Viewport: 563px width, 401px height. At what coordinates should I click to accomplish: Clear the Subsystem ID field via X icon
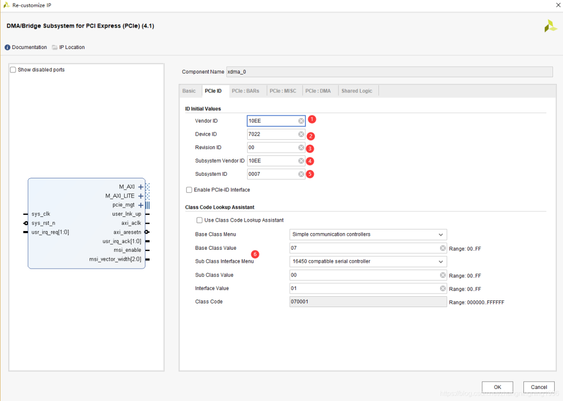tap(301, 174)
